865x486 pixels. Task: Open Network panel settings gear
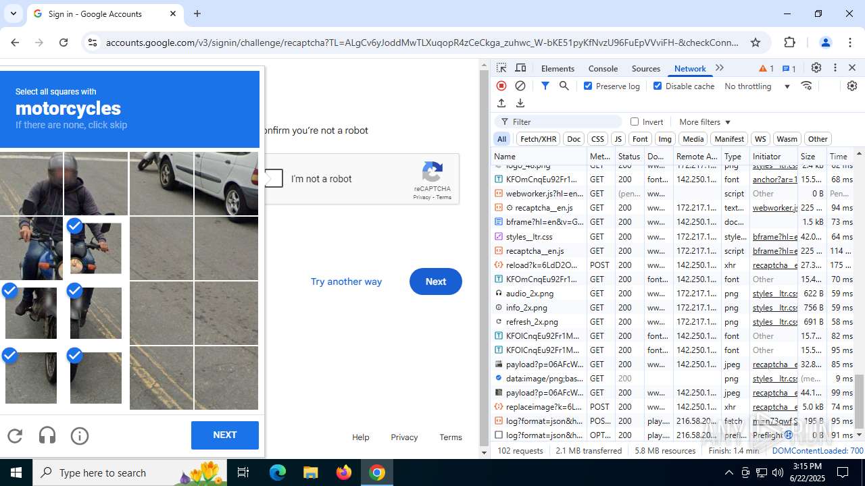pyautogui.click(x=851, y=86)
